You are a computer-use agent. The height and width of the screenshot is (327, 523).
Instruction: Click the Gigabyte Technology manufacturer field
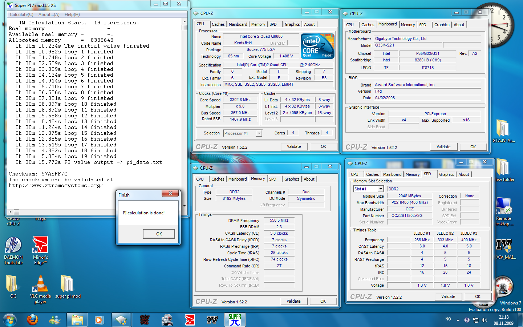[427, 39]
